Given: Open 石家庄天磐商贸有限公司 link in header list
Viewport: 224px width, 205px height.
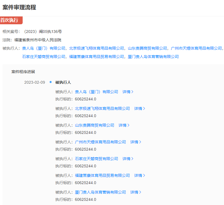Looking at the screenshot, I should (x=44, y=57).
